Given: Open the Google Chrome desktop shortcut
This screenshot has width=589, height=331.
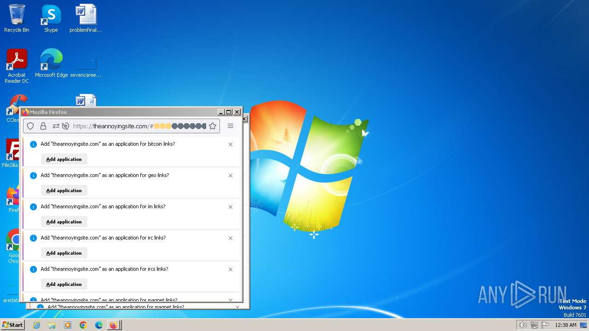Looking at the screenshot, I should pos(13,246).
